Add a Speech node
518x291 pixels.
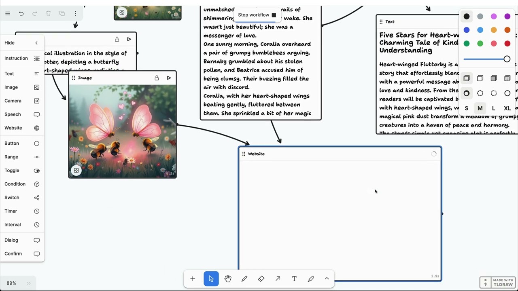pos(22,114)
